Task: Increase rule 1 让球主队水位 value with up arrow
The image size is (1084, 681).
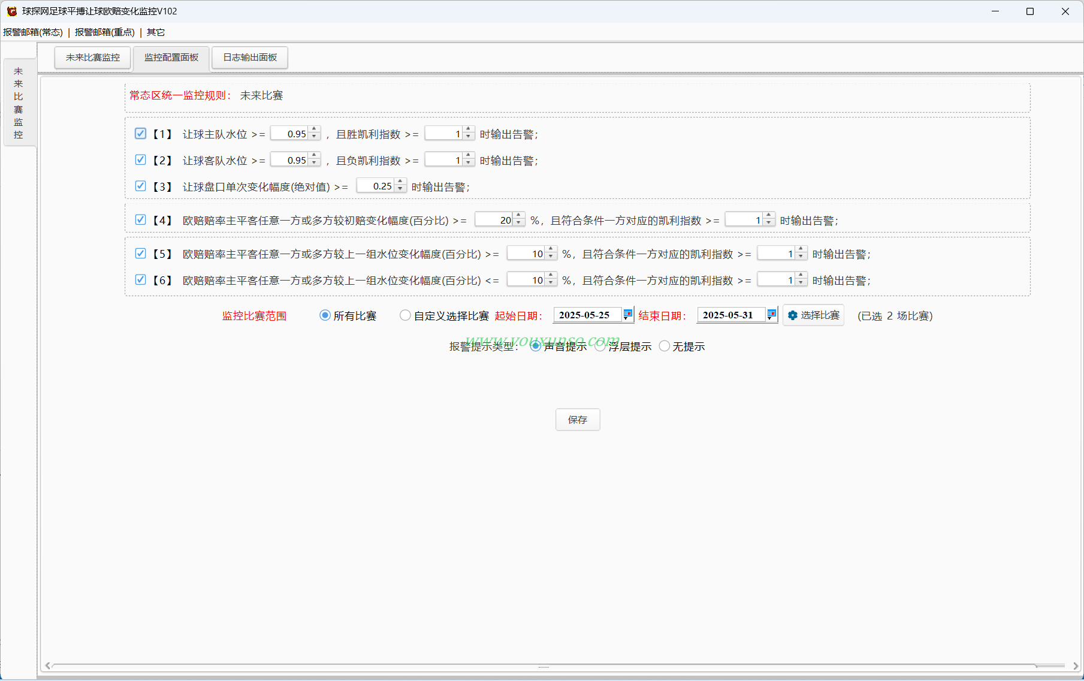Action: (x=315, y=130)
